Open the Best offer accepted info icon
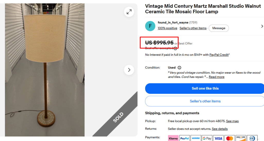The height and width of the screenshot is (141, 264). click(x=175, y=48)
